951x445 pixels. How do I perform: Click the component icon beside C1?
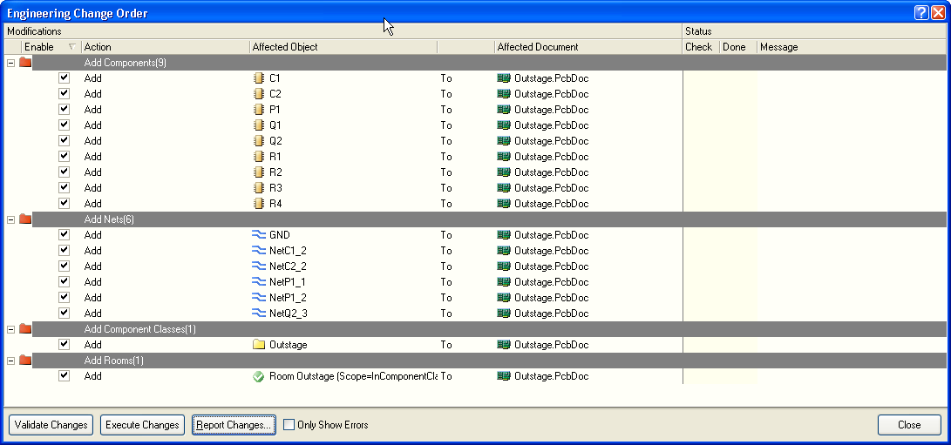coord(258,78)
